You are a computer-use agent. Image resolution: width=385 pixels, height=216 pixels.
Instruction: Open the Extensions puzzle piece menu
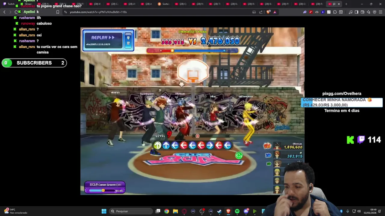[335, 12]
